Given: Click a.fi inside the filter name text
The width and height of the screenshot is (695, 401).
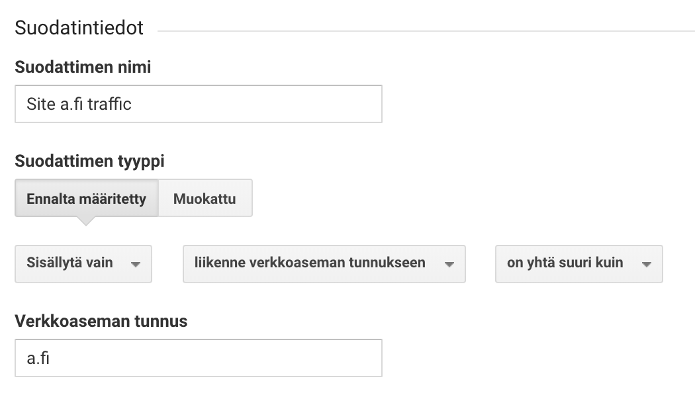Looking at the screenshot, I should tap(71, 104).
